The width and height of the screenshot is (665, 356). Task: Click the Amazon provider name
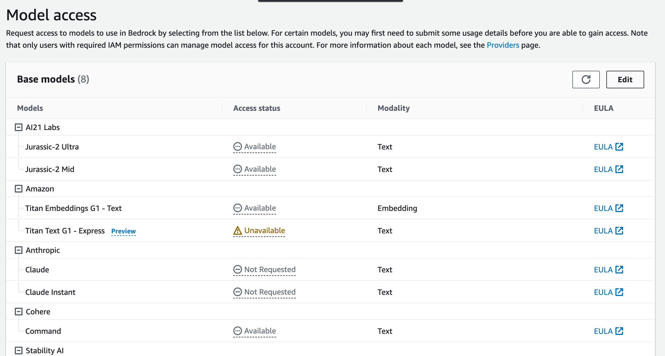tap(40, 189)
